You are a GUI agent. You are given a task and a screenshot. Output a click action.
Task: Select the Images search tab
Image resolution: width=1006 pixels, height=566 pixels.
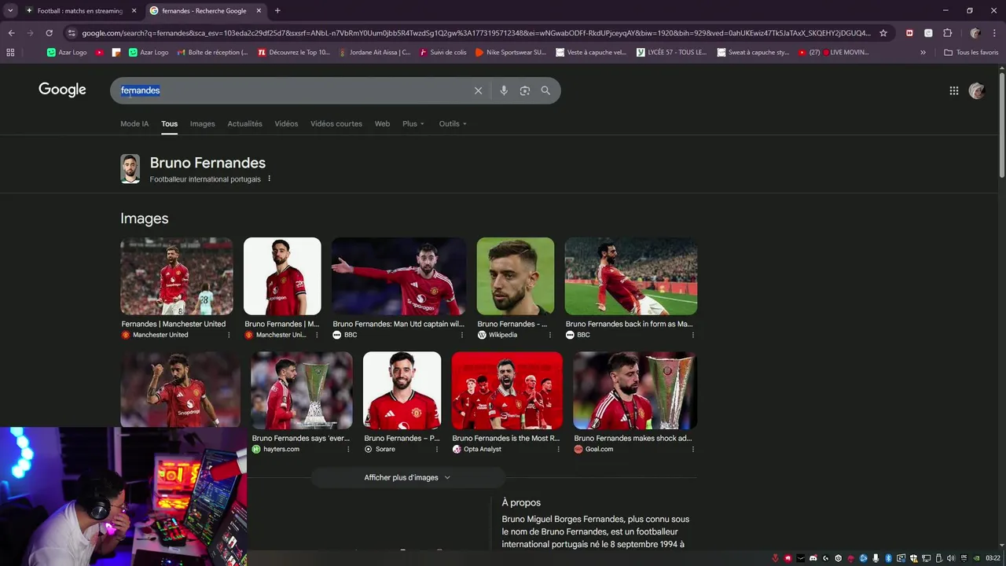click(202, 123)
